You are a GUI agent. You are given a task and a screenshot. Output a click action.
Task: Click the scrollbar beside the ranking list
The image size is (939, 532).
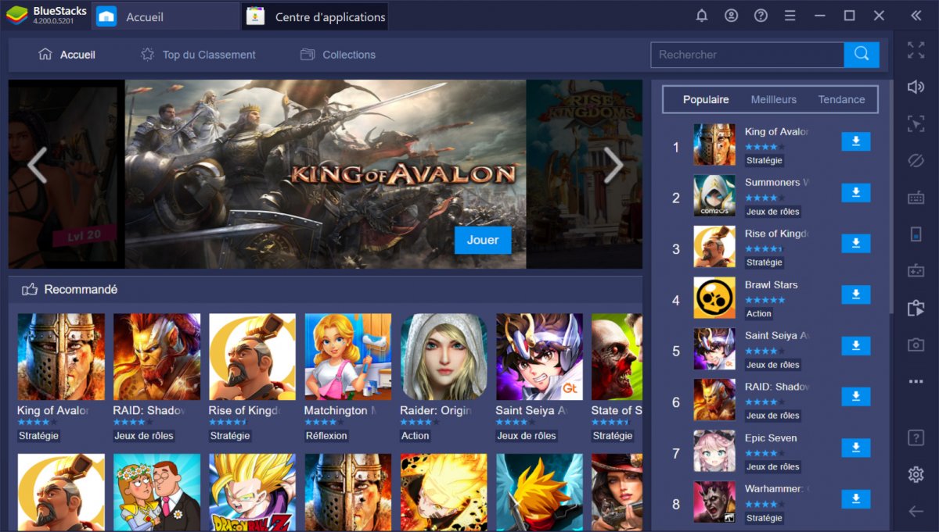(890, 195)
